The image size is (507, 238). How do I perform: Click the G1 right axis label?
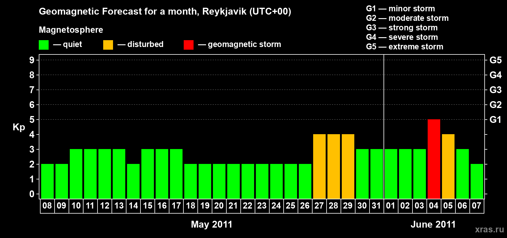tap(496, 120)
